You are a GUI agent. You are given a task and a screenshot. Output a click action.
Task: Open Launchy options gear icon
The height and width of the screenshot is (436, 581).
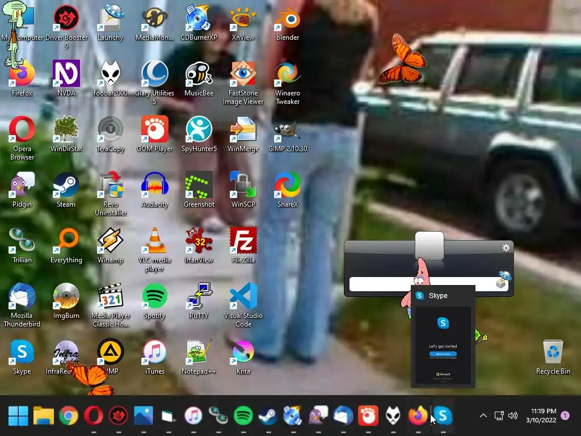506,248
